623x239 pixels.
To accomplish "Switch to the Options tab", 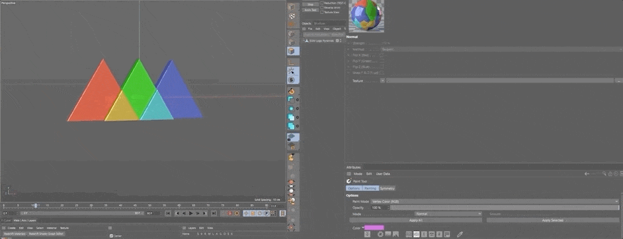I will coord(354,188).
